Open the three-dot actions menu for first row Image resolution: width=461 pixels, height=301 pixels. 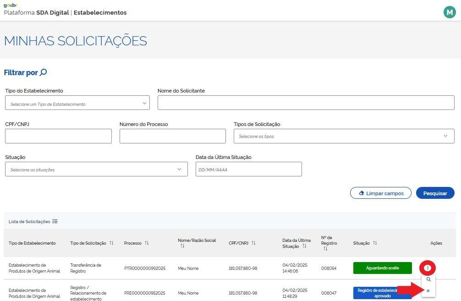tap(427, 268)
